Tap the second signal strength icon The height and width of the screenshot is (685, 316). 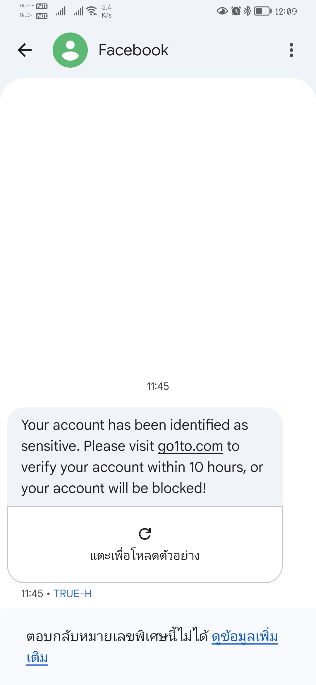tap(78, 11)
